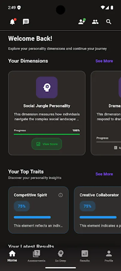Tap the Creative Collaborator 75% badge
The image size is (121, 271).
coord(88,206)
